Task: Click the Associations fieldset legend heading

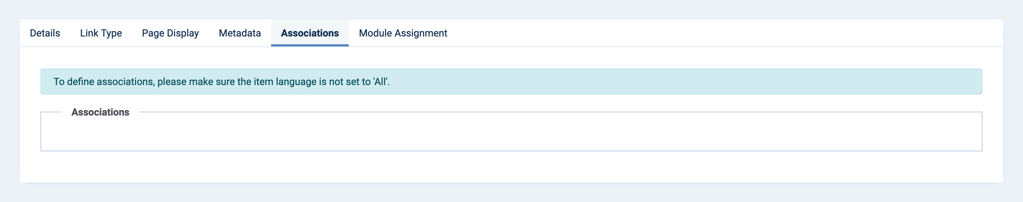Action: 100,112
